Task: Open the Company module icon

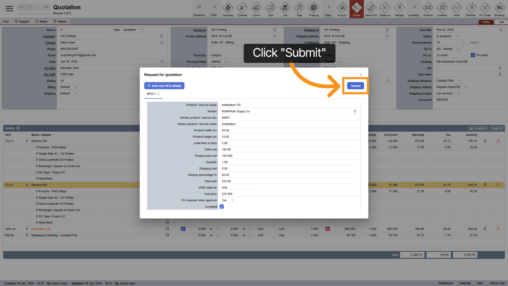Action: [x=228, y=9]
